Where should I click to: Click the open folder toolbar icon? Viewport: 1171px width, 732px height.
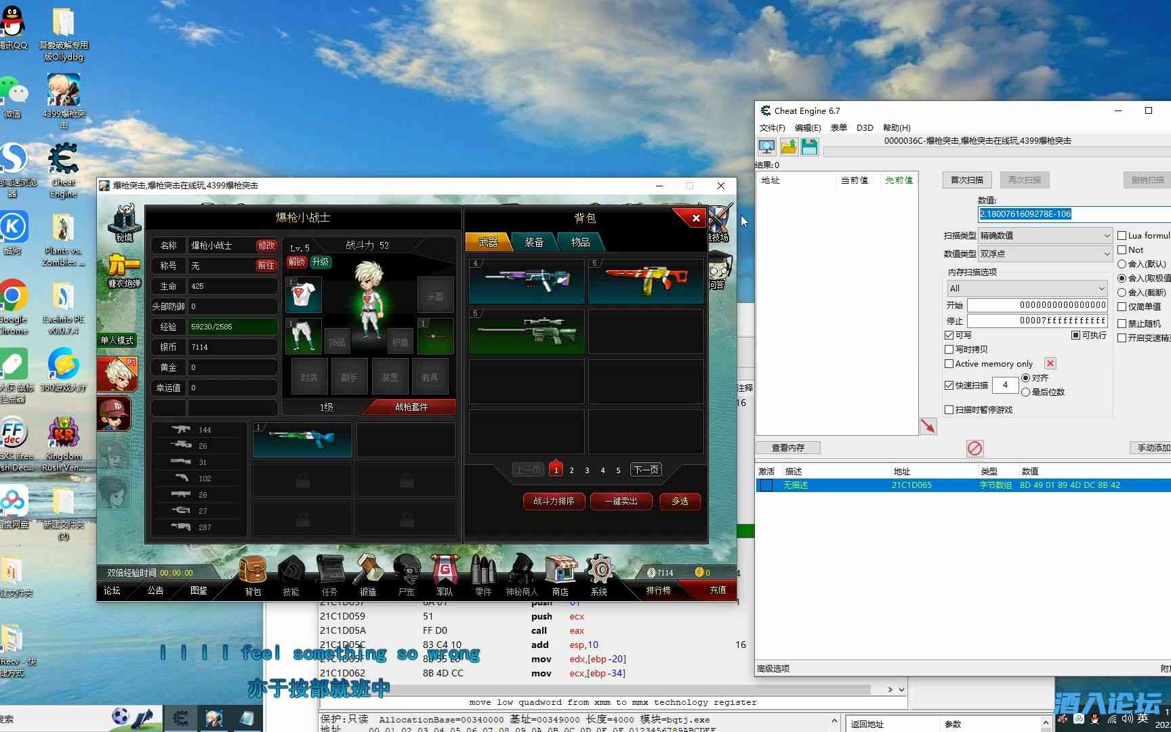[x=788, y=146]
